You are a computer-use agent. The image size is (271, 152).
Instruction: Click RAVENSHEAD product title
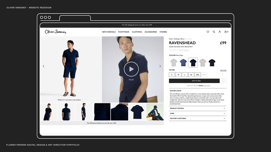pos(182,43)
